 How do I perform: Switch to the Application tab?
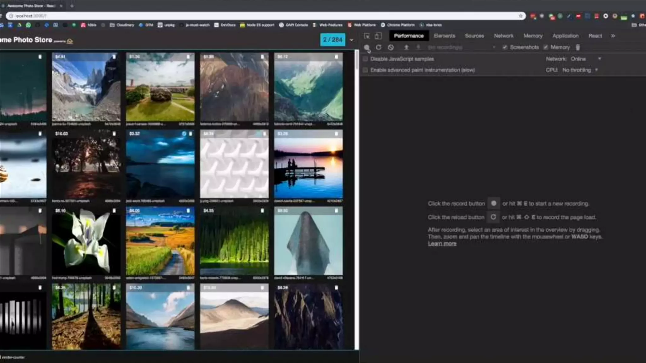pyautogui.click(x=565, y=36)
